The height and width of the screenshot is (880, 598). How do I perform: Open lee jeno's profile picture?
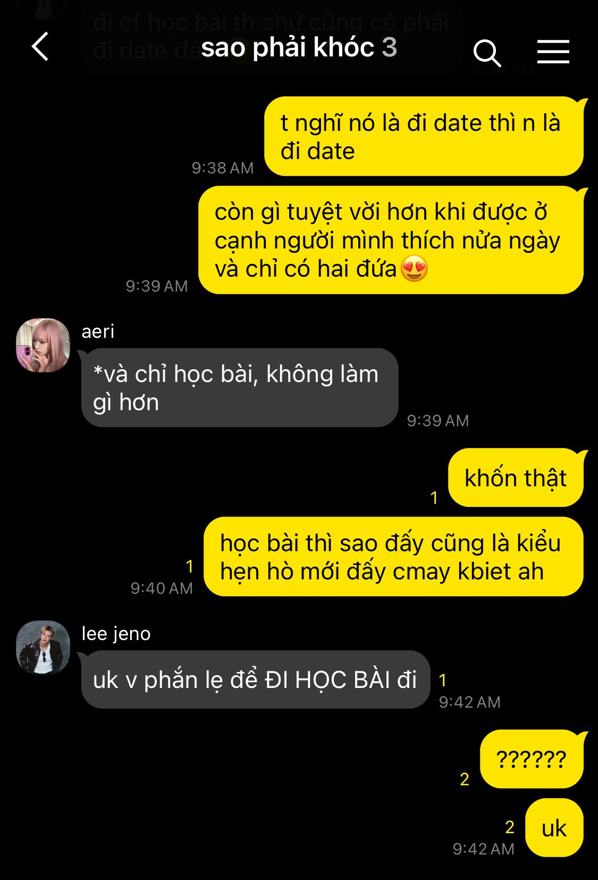click(x=43, y=647)
